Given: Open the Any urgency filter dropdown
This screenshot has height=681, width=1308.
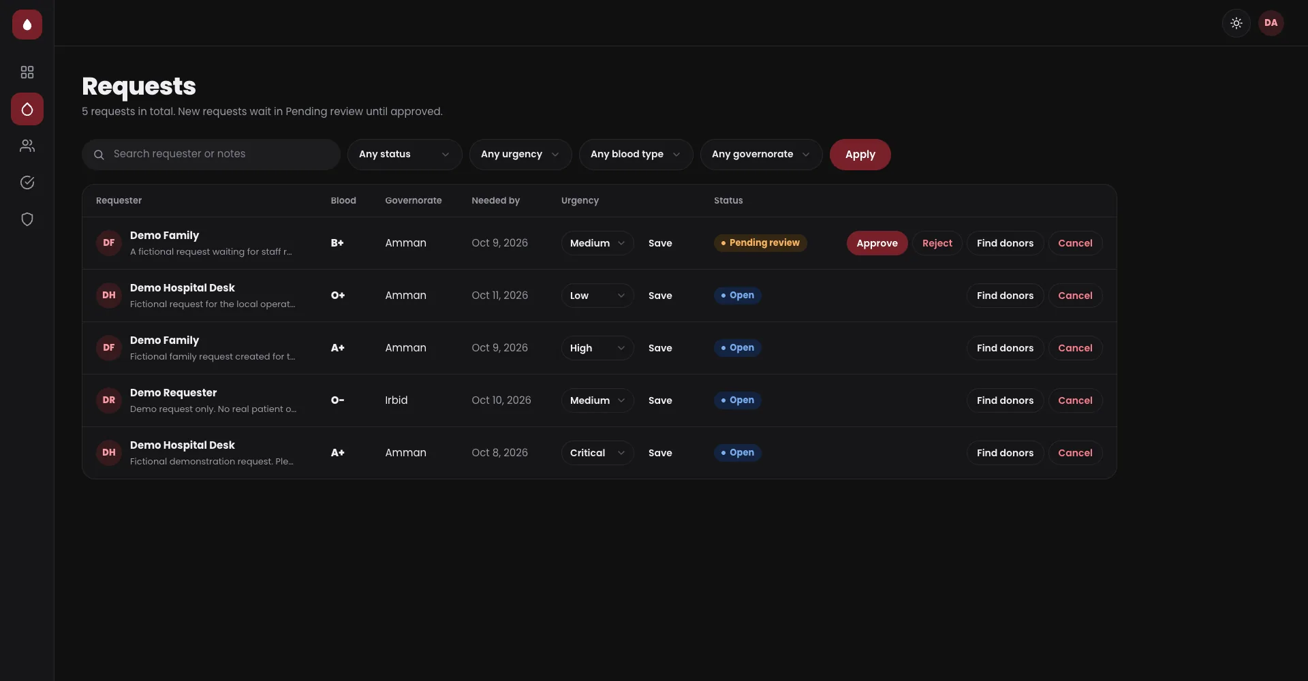Looking at the screenshot, I should click(x=520, y=155).
